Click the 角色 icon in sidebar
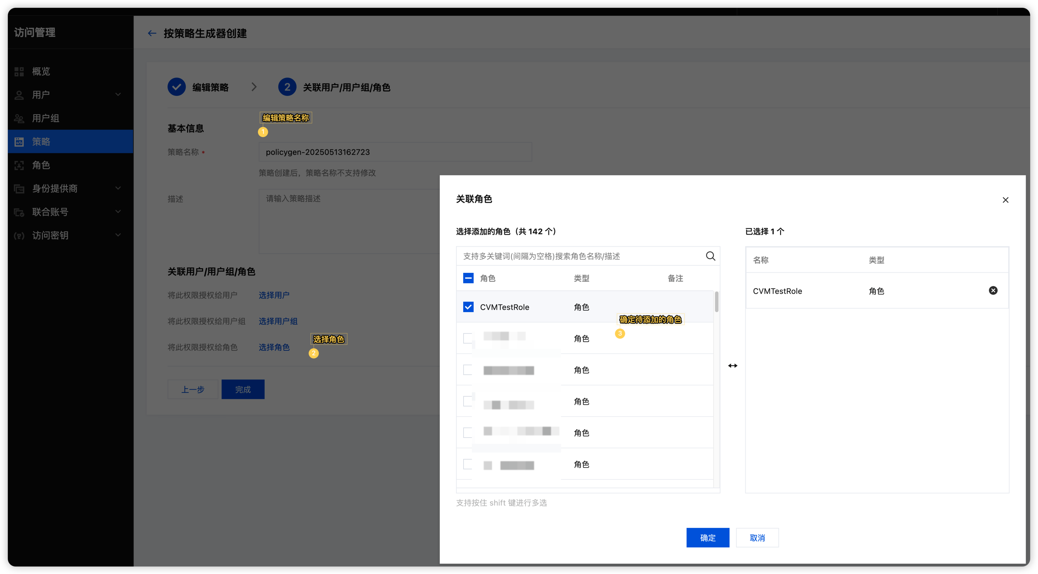Screen dimensions: 1038x574 (19, 165)
